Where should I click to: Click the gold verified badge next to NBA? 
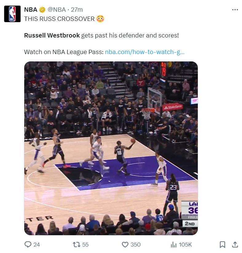coord(42,10)
